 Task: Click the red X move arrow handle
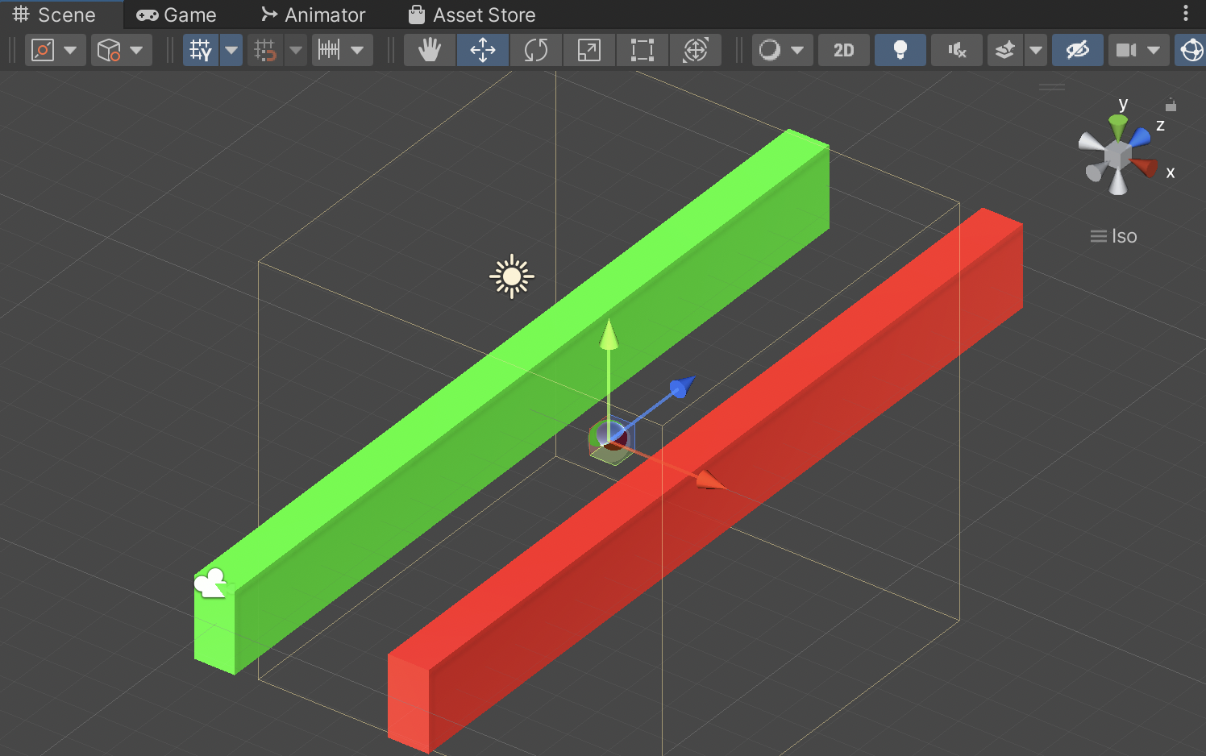tap(711, 480)
